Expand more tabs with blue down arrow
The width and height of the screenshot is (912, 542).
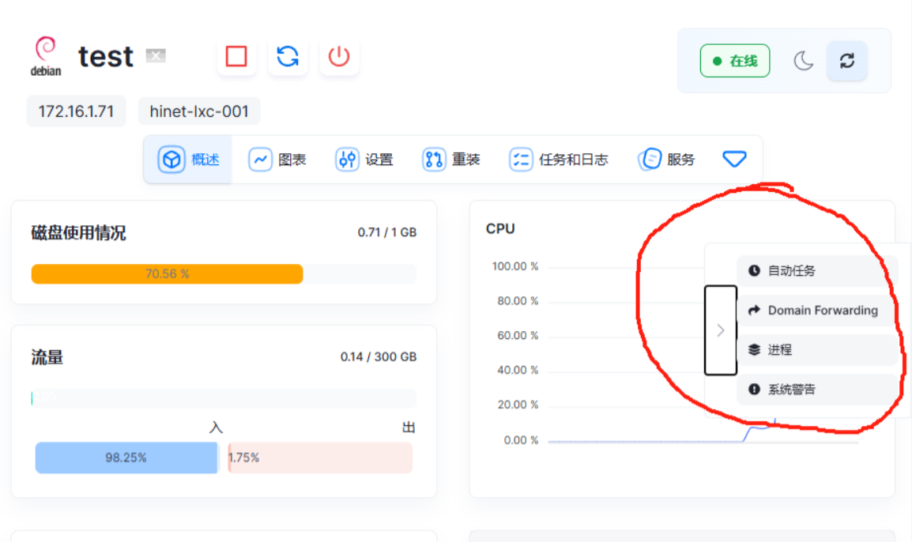pos(734,160)
